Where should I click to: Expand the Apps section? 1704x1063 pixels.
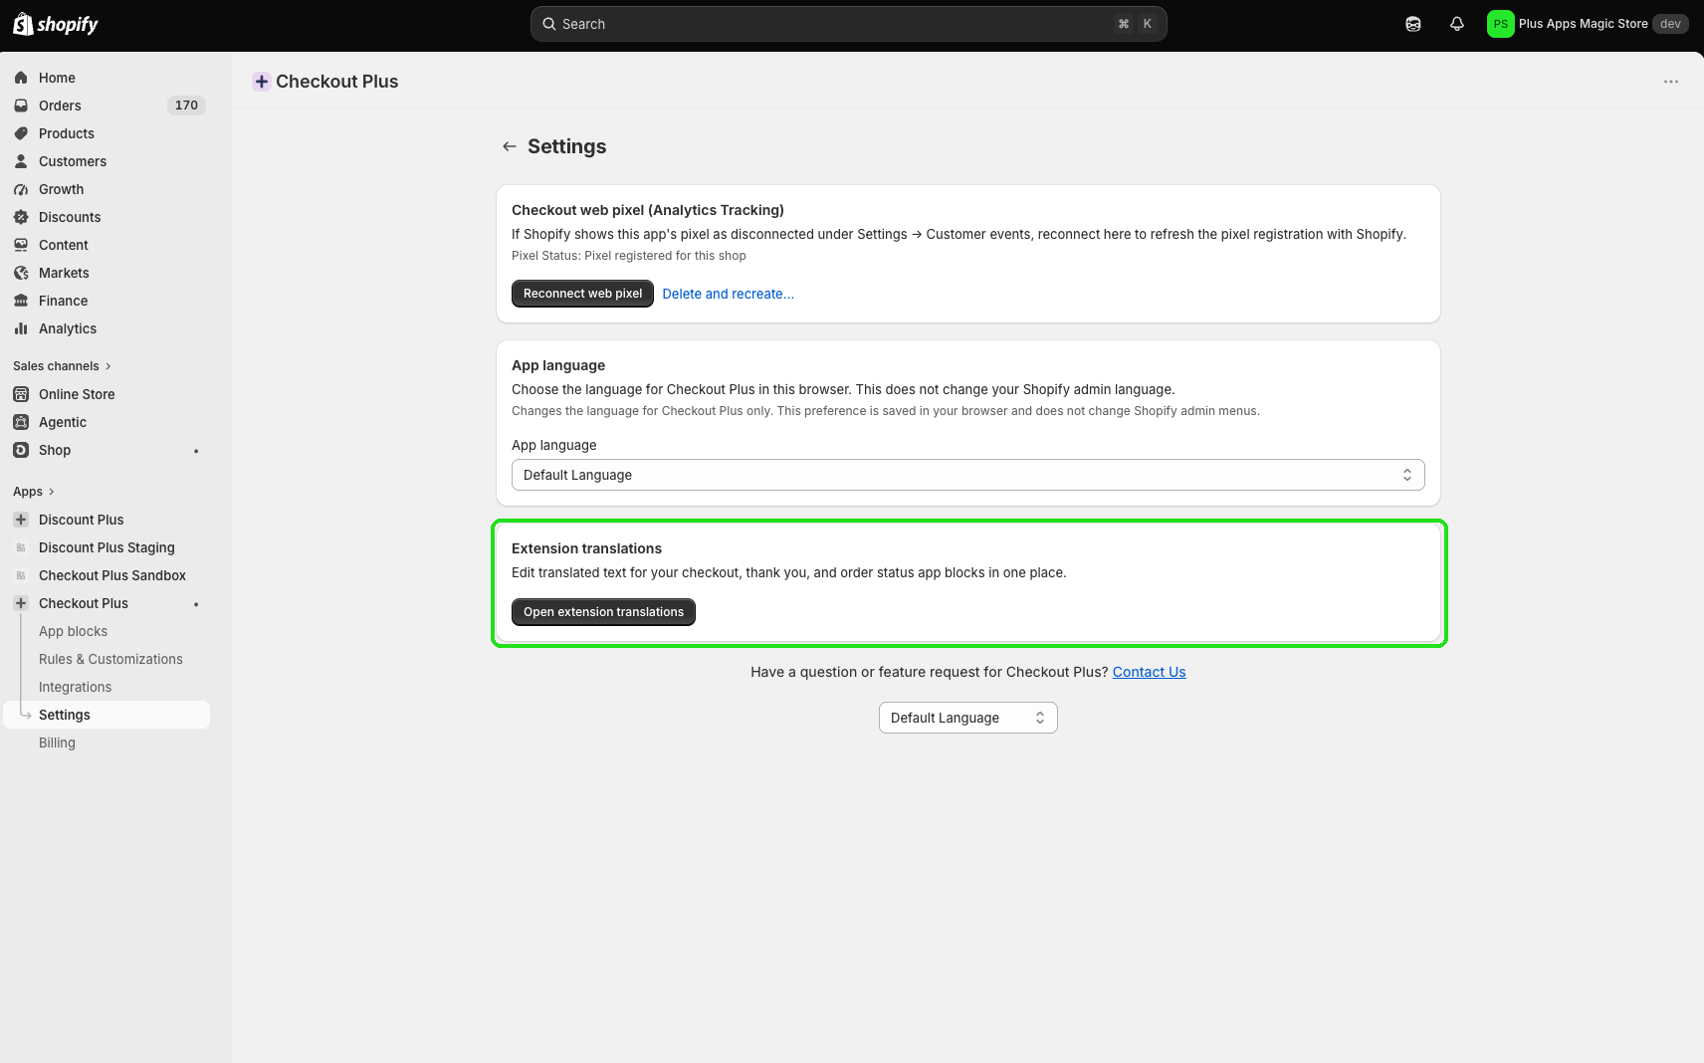coord(34,492)
